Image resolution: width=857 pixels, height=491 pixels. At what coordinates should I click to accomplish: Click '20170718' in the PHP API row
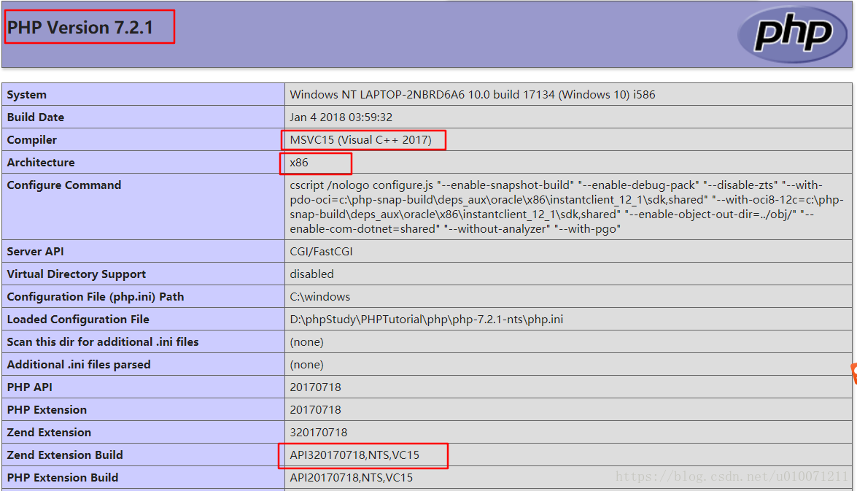pos(315,387)
